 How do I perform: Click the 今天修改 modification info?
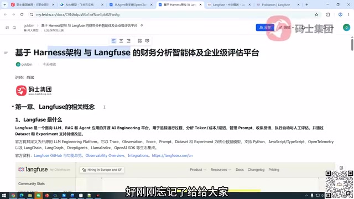click(49, 64)
